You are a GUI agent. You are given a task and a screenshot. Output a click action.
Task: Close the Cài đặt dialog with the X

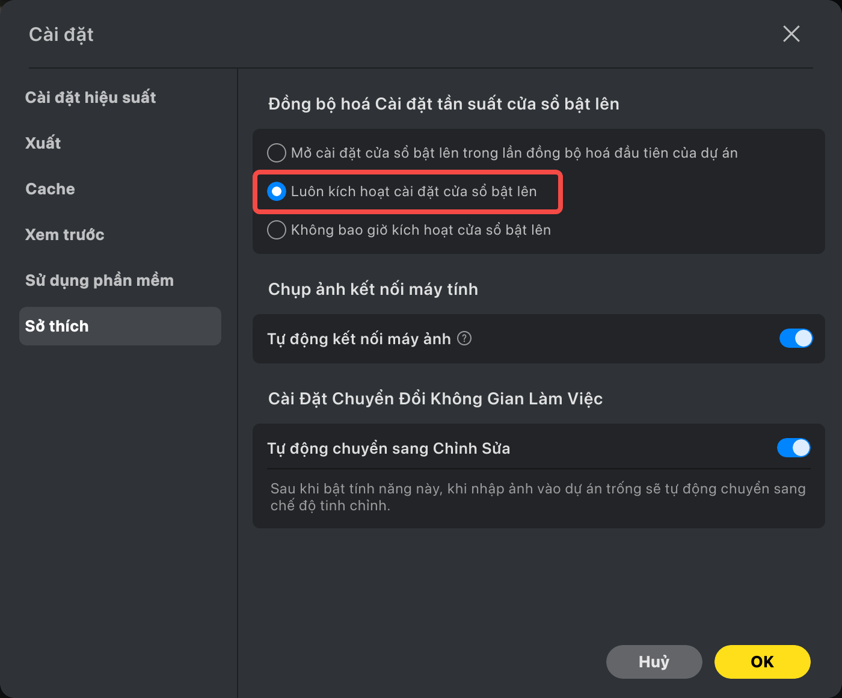coord(791,34)
